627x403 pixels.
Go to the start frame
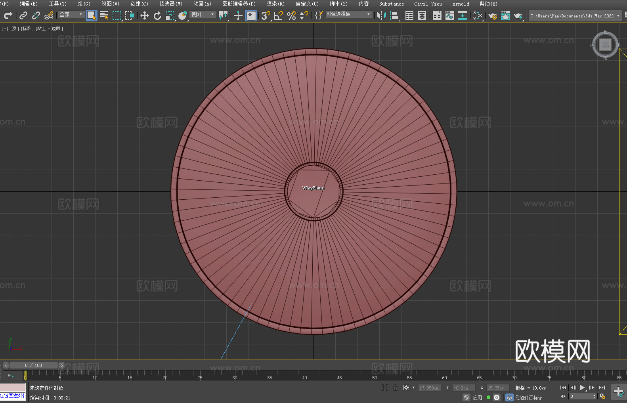563,388
